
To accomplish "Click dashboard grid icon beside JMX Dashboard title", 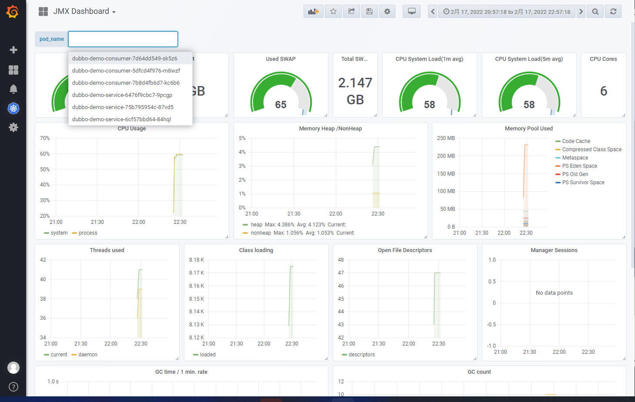I will [43, 12].
